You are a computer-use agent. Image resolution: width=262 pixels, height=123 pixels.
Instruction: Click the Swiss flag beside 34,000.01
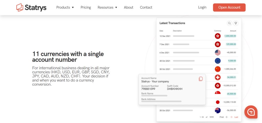(217, 77)
